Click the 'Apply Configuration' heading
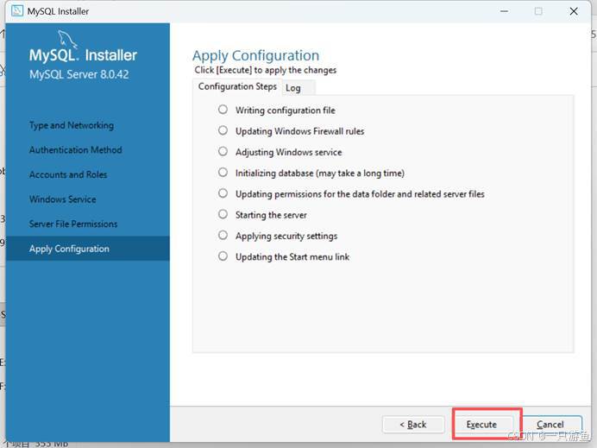Image resolution: width=597 pixels, height=448 pixels. pyautogui.click(x=256, y=55)
